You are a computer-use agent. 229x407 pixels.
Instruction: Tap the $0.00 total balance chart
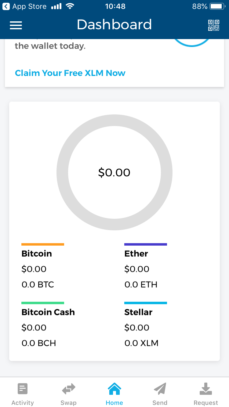click(x=114, y=172)
